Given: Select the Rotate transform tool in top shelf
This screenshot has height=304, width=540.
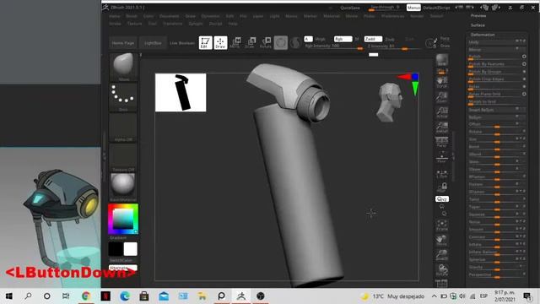Looking at the screenshot, I should point(266,43).
